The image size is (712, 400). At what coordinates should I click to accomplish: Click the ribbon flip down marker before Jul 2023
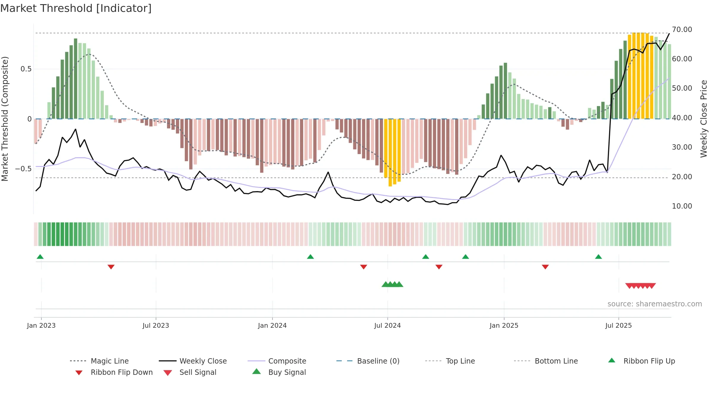[x=111, y=267]
